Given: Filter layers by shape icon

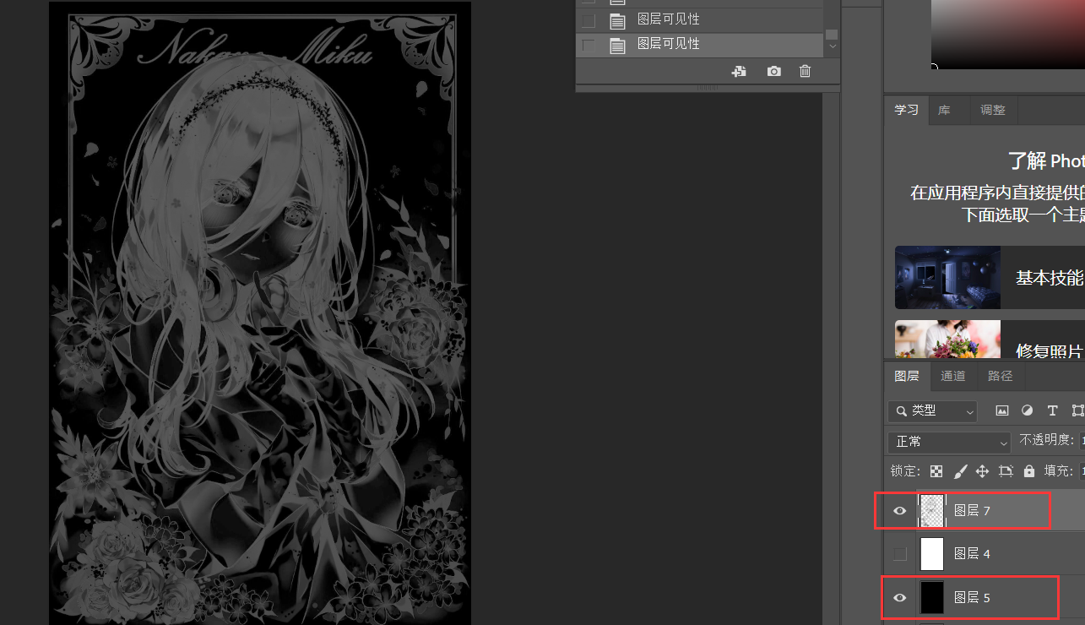Looking at the screenshot, I should point(1077,410).
